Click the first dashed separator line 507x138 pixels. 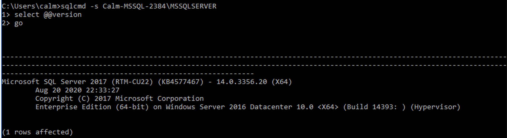[254, 57]
